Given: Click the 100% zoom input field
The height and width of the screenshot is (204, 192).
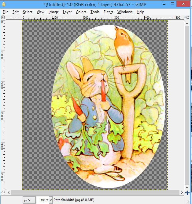Looking at the screenshot, I should (x=43, y=200).
